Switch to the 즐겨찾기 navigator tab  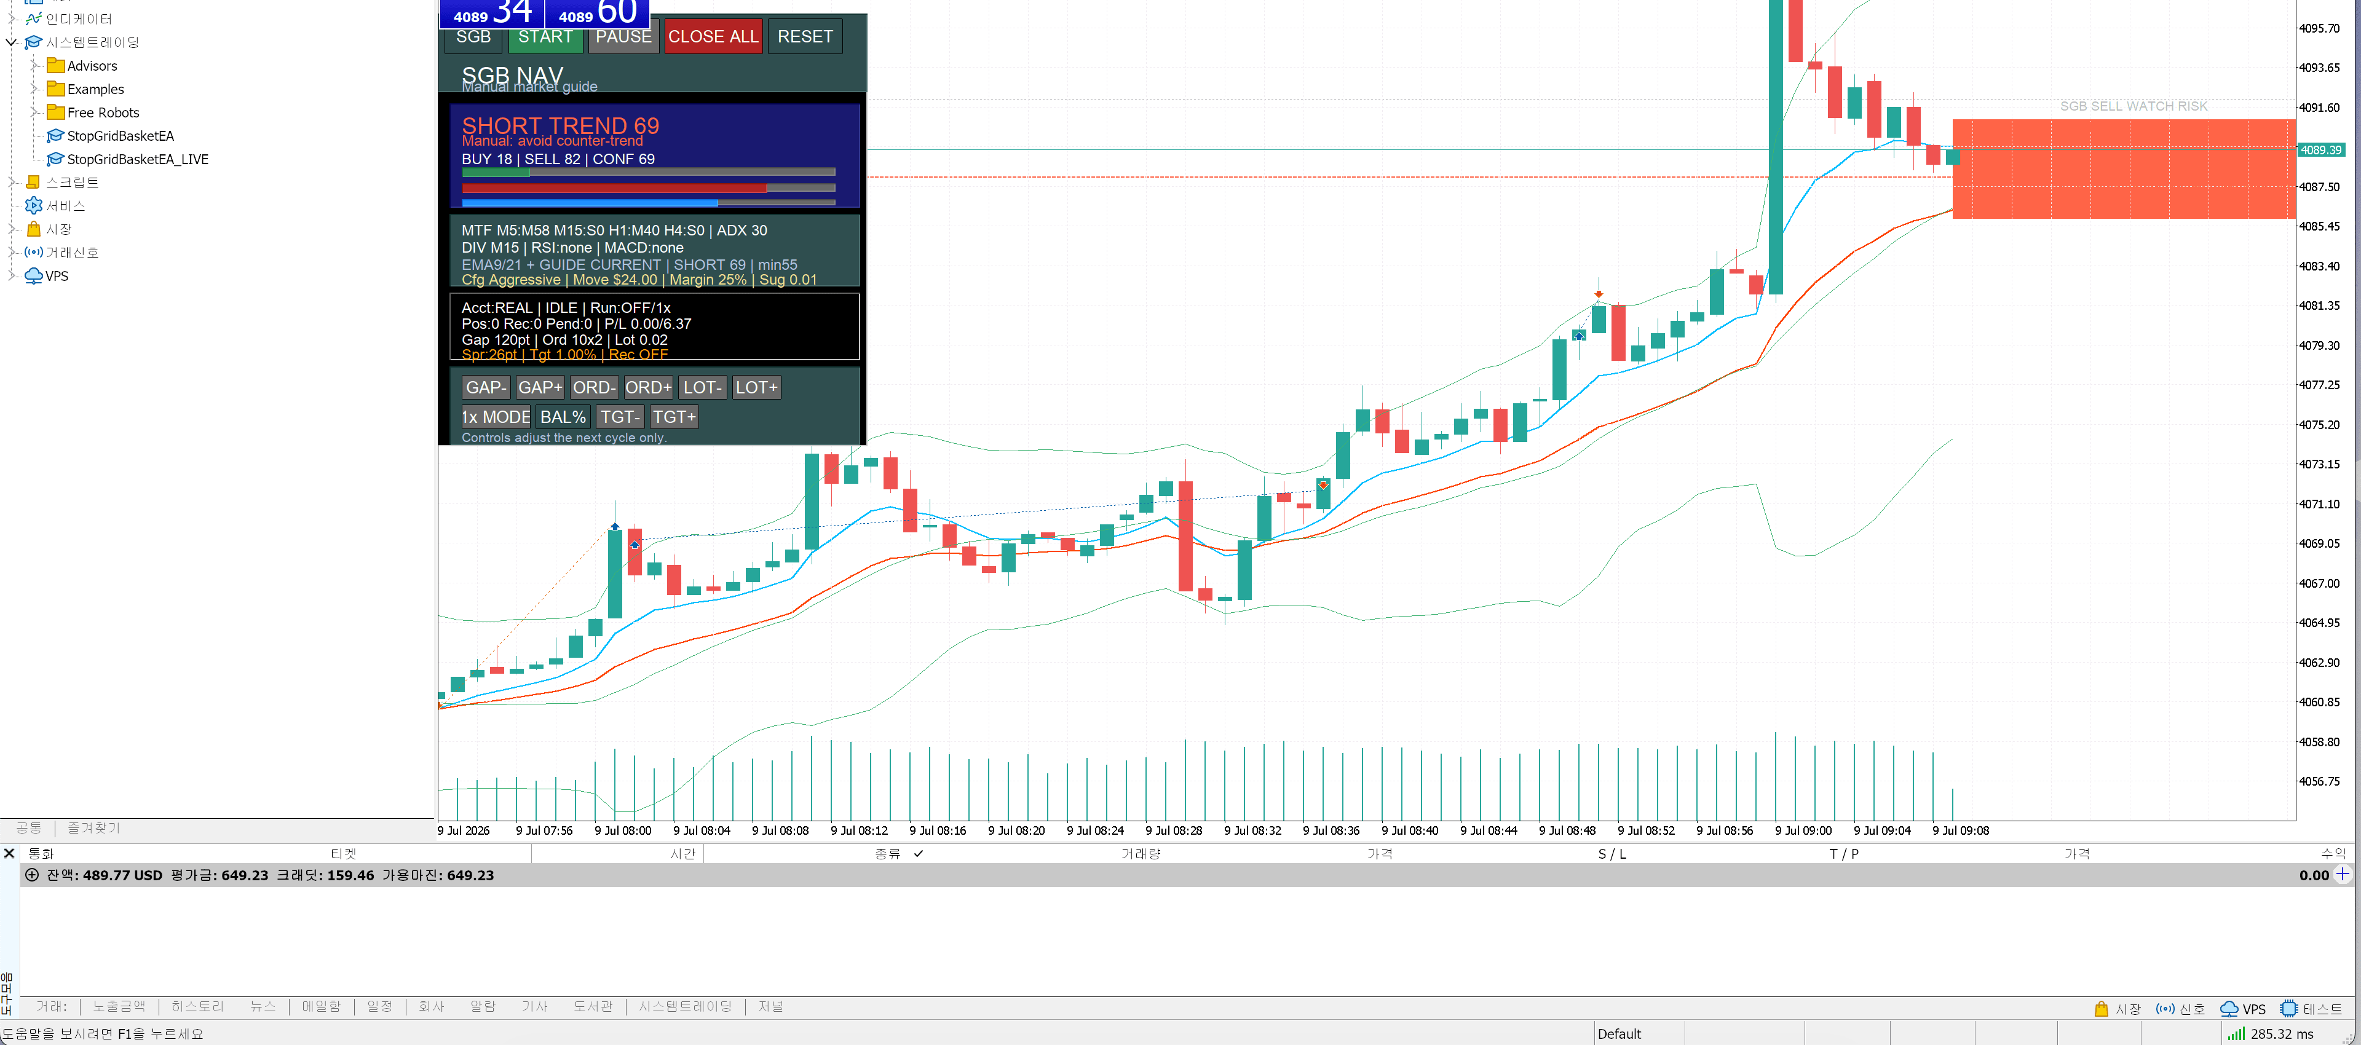(93, 828)
